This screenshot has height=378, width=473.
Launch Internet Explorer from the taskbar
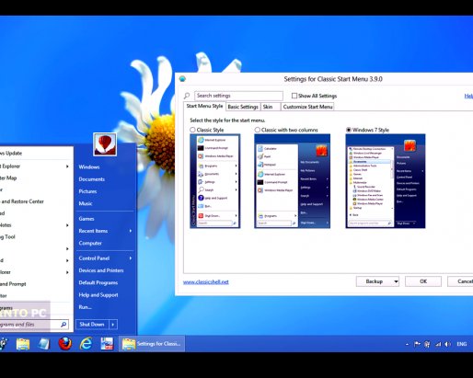86,344
